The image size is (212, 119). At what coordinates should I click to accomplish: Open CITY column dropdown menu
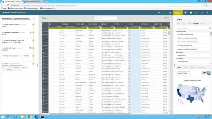point(126,24)
